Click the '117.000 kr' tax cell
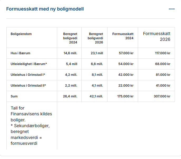181x159 pixels. [x=163, y=53]
